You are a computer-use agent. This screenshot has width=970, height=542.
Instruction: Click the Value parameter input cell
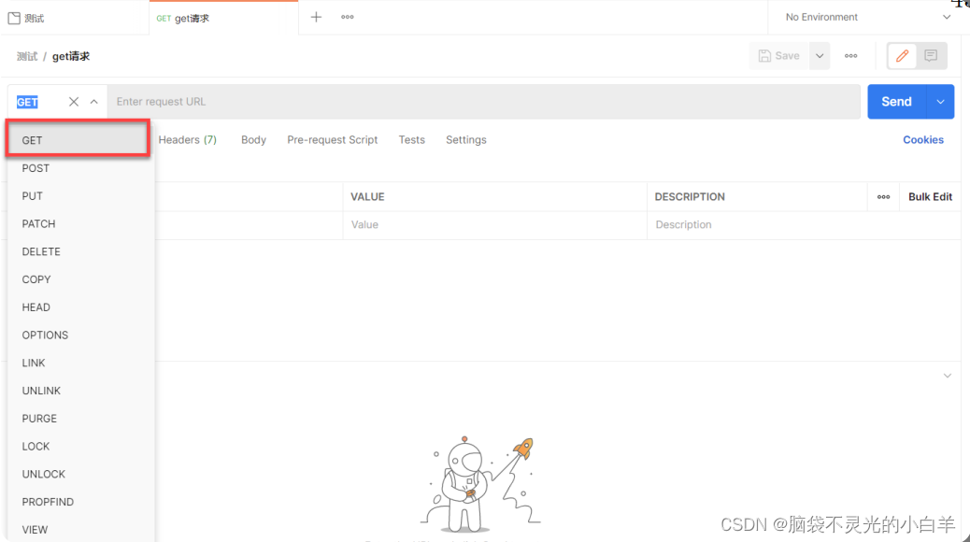click(x=495, y=224)
